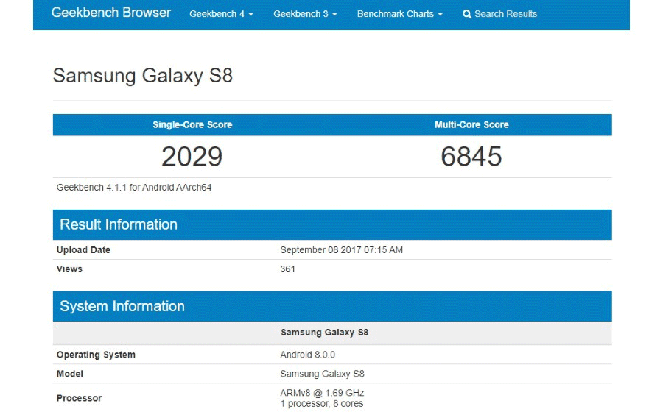Viewport: 663px width, 412px height.
Task: Select the ARMv8 @ 1.69 GHz value
Action: 322,393
